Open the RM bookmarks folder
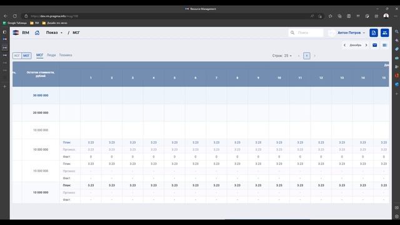The width and height of the screenshot is (400, 225). 34,23
